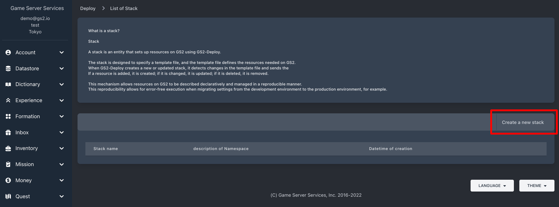Expand the Dictionary menu chevron
This screenshot has height=207, width=559.
pos(62,84)
